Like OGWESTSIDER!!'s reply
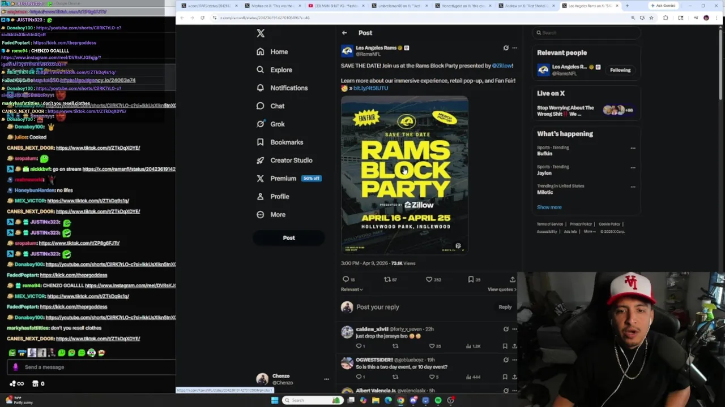 (434, 376)
